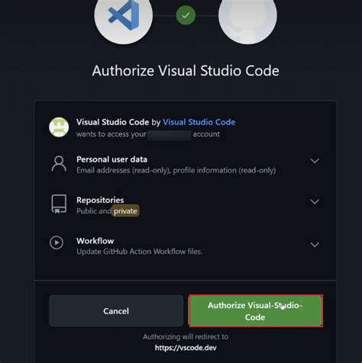Select the Repositories heading
Screen dimensions: 362x363
pyautogui.click(x=100, y=200)
